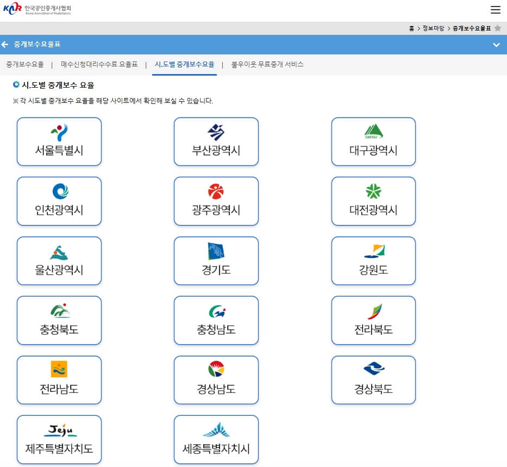Open the hamburger menu icon

tap(495, 9)
